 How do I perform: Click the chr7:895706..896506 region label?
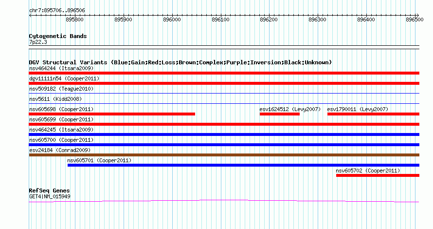point(57,11)
